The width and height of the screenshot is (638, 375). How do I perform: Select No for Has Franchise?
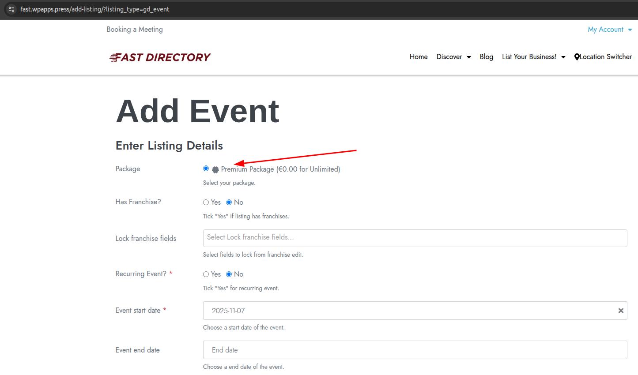[229, 202]
